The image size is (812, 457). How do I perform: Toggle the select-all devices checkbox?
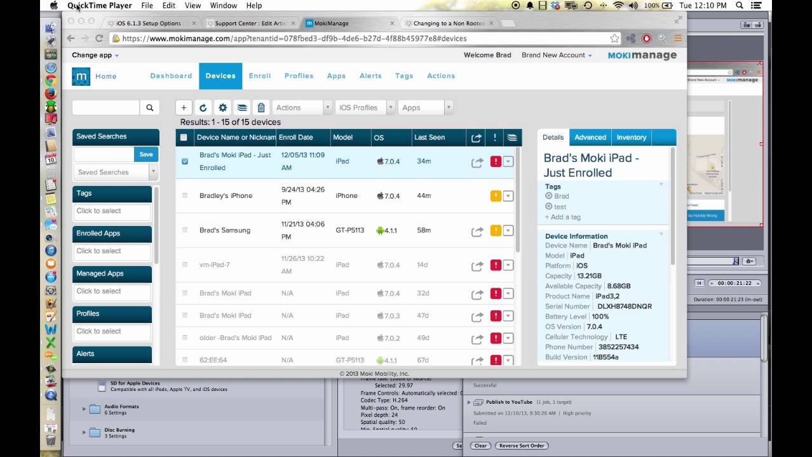(184, 137)
